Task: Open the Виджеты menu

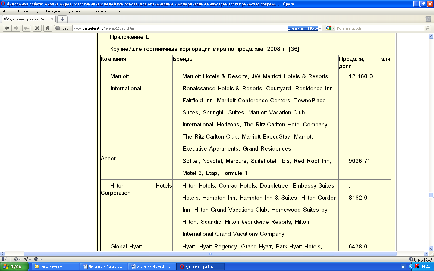Action: pyautogui.click(x=72, y=11)
